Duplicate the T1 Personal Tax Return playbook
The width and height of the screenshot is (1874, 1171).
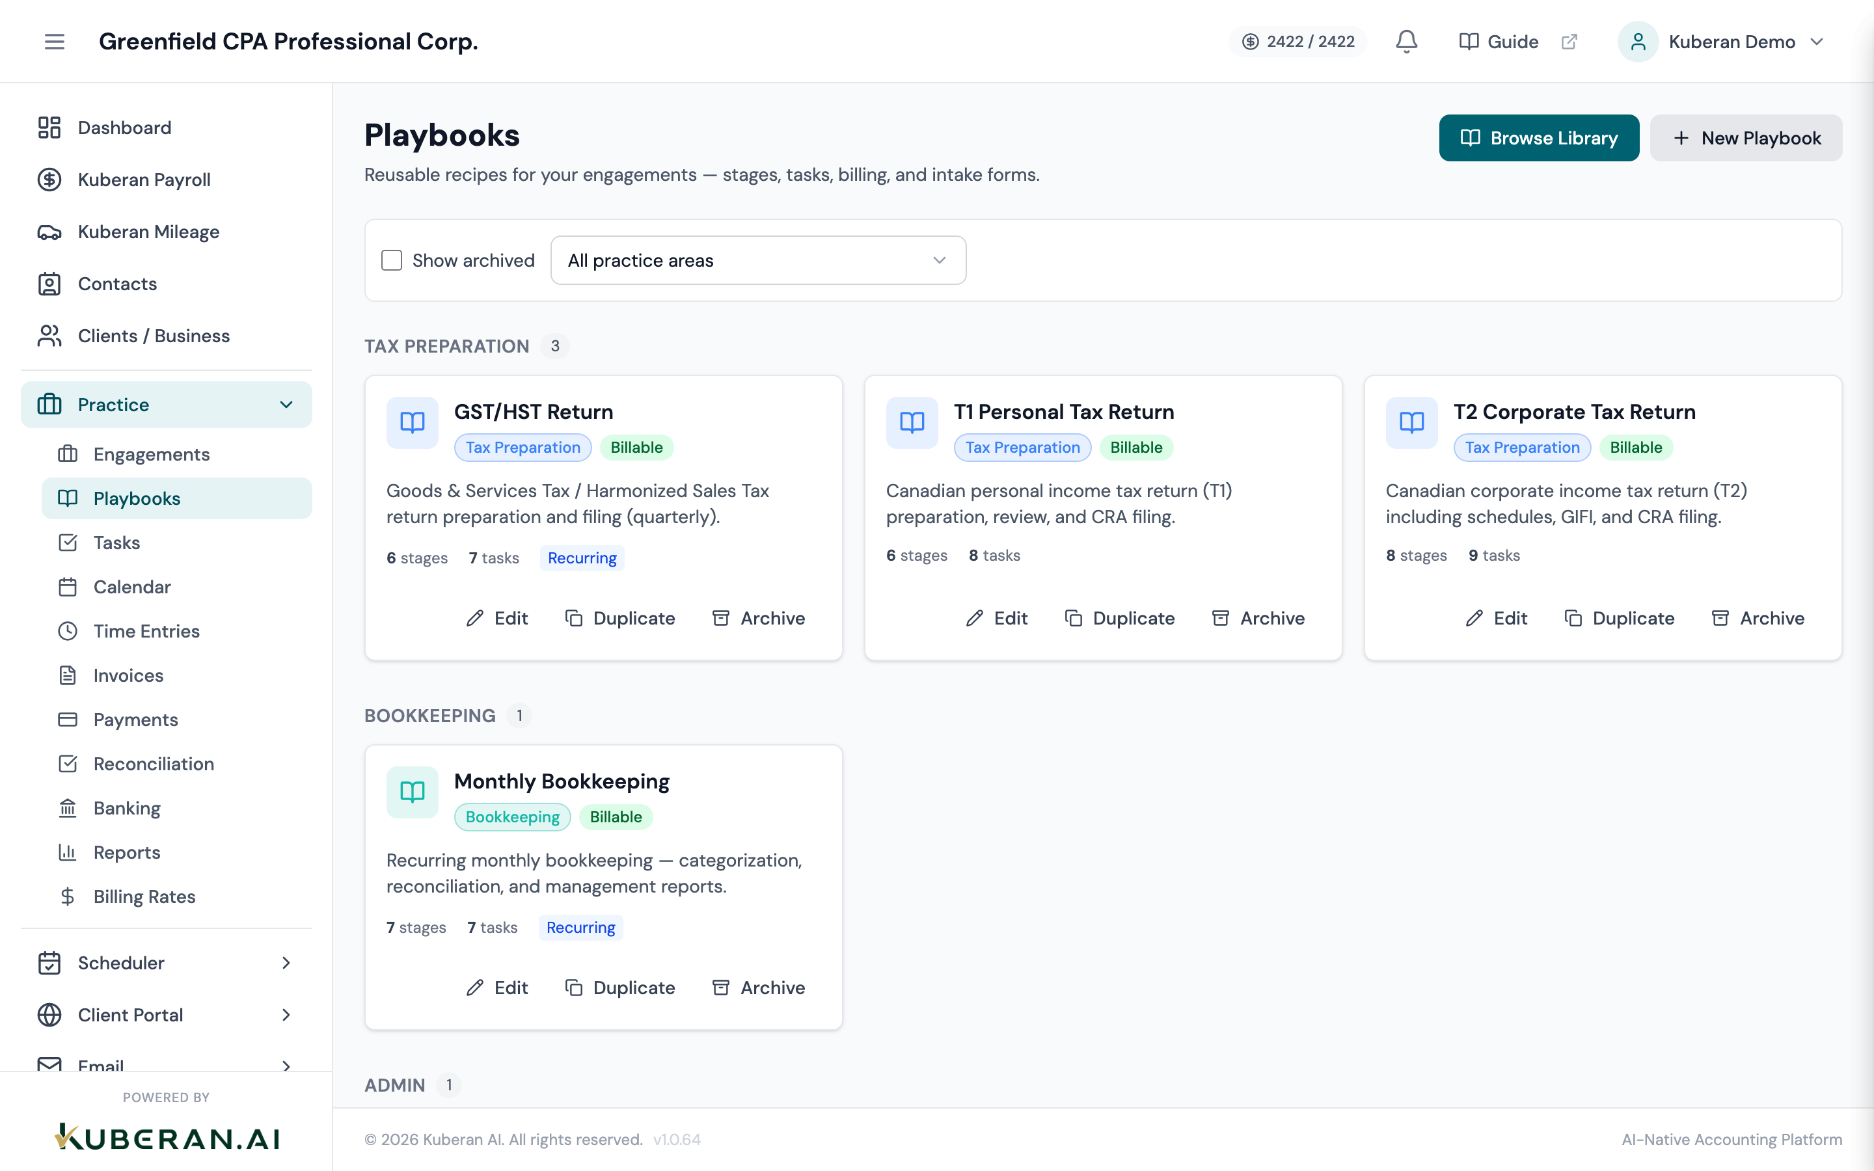point(1119,618)
